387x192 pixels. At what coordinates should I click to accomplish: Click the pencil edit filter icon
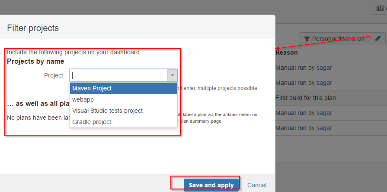377,39
